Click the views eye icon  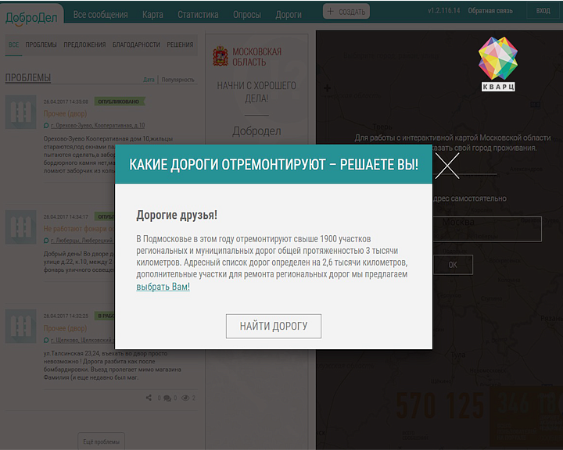(x=185, y=398)
